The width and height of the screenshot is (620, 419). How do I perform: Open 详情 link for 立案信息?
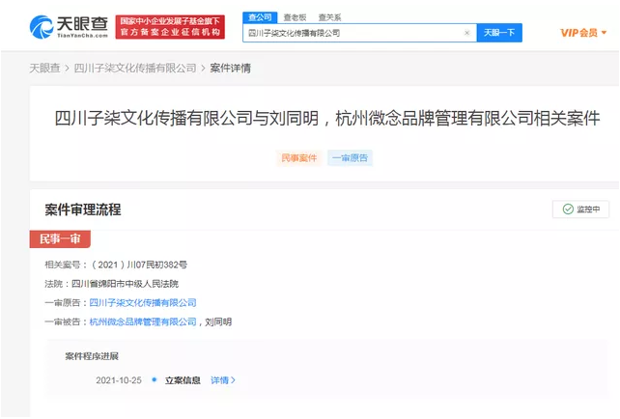coord(223,380)
